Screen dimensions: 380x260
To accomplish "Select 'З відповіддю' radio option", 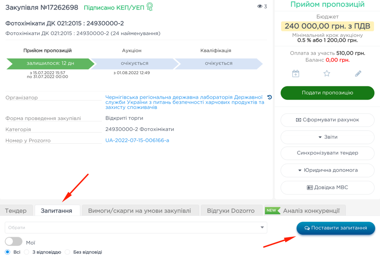I will pyautogui.click(x=27, y=252).
